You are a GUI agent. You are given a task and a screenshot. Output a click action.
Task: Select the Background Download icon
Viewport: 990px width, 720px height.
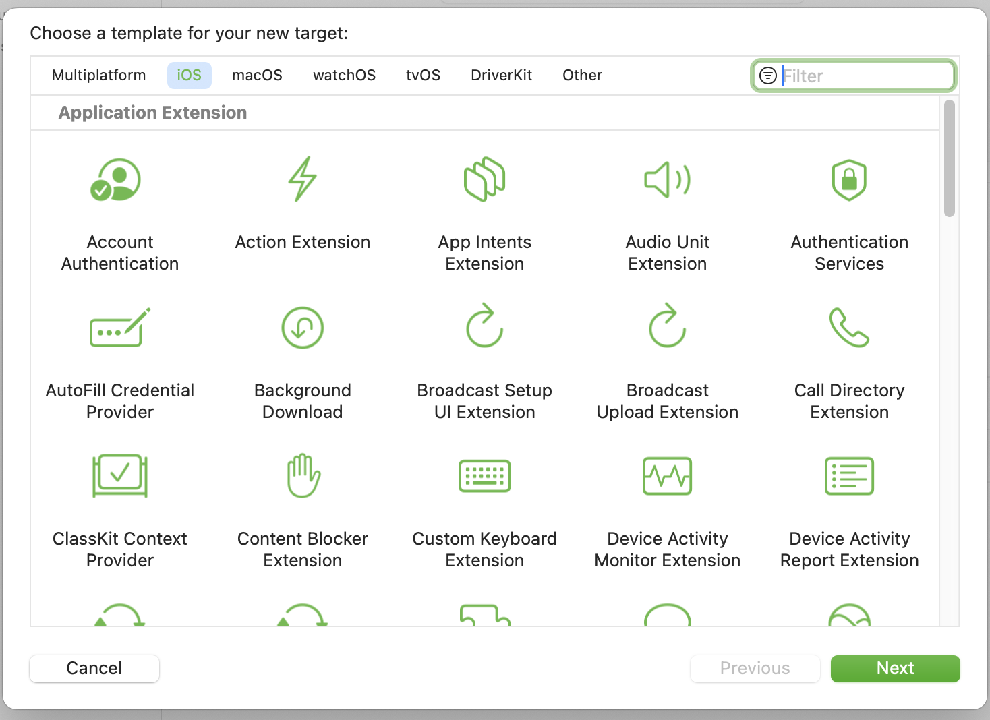(x=303, y=328)
